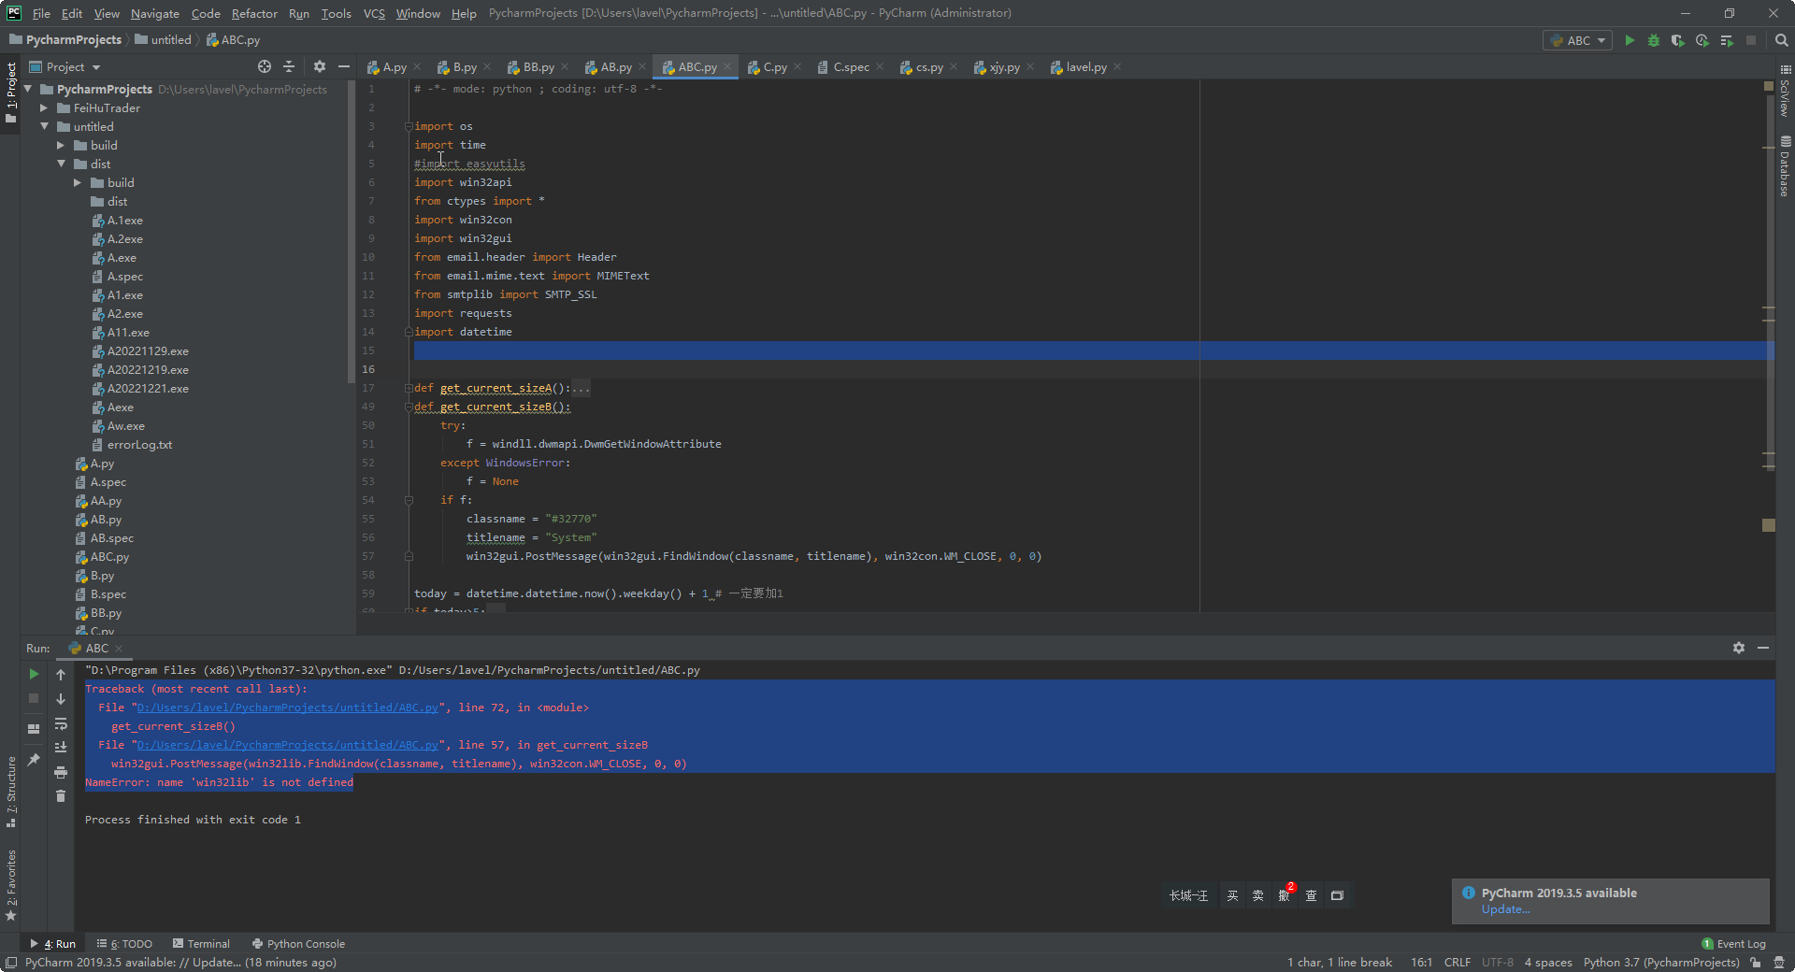Hide the Run tool window

[1763, 648]
